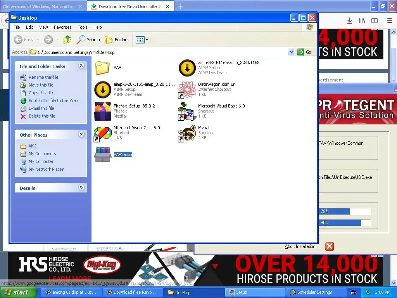The width and height of the screenshot is (397, 298).
Task: Expand the Details panel
Action: [x=81, y=187]
